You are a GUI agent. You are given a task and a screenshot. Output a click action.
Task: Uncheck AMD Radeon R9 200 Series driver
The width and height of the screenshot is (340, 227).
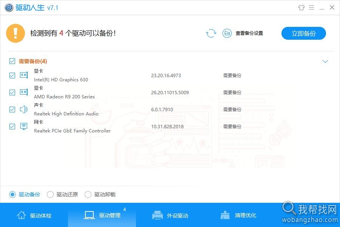(12, 92)
